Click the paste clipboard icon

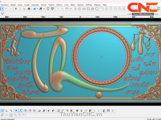point(29,9)
